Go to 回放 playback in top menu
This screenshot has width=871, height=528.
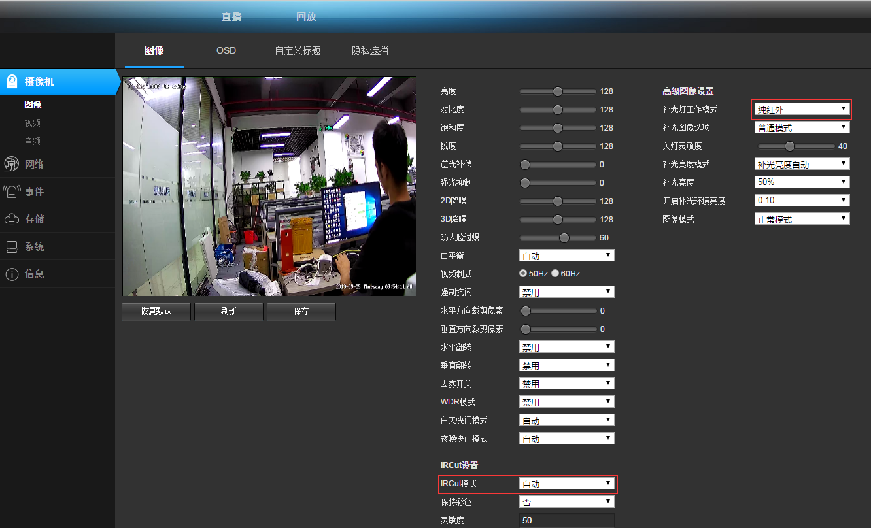click(x=306, y=16)
